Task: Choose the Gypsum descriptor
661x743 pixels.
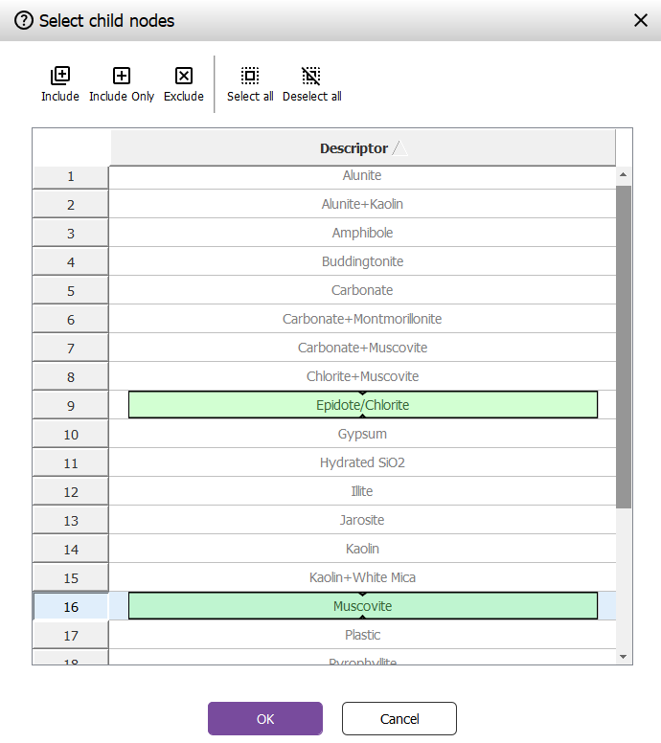Action: tap(362, 434)
